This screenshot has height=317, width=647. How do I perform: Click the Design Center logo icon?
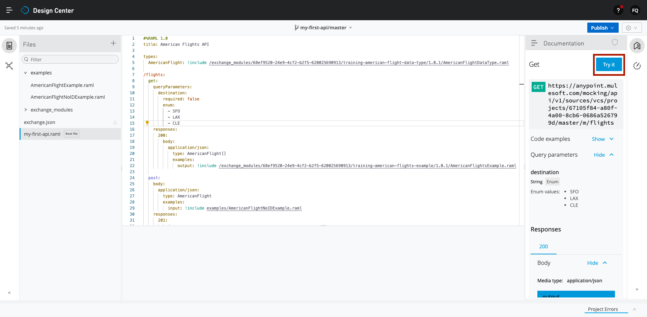(x=25, y=10)
